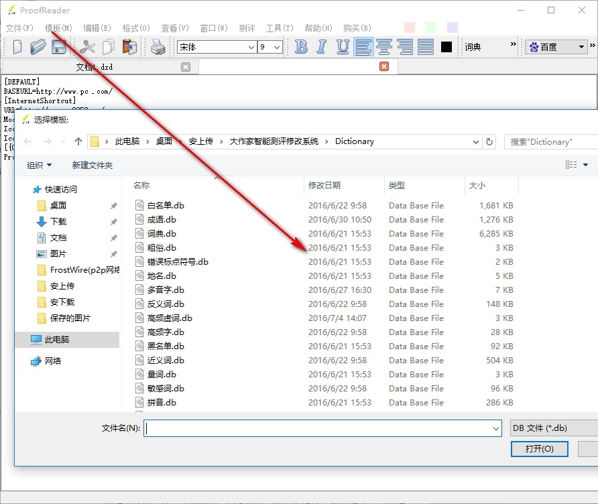Screen dimensions: 598x504
Task: Apply center text alignment
Action: coord(384,47)
